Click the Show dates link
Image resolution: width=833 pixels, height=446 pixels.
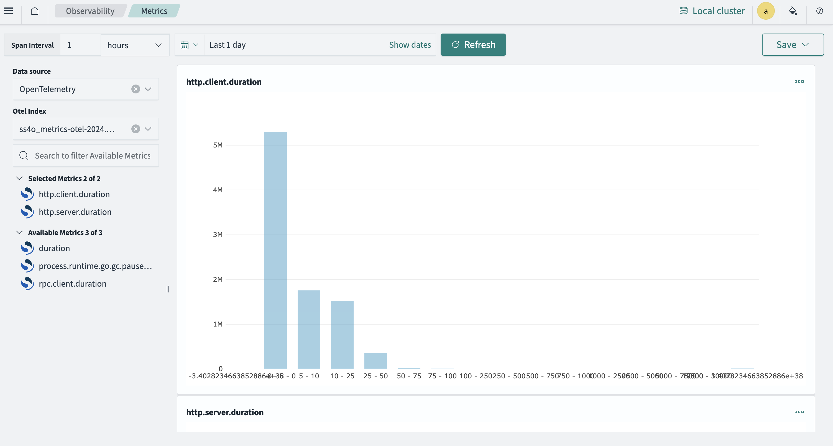coord(410,45)
